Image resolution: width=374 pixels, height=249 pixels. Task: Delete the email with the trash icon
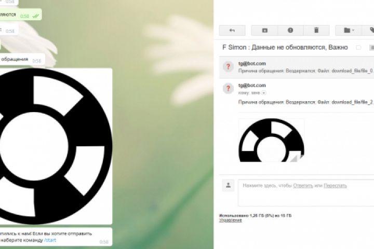tap(316, 30)
